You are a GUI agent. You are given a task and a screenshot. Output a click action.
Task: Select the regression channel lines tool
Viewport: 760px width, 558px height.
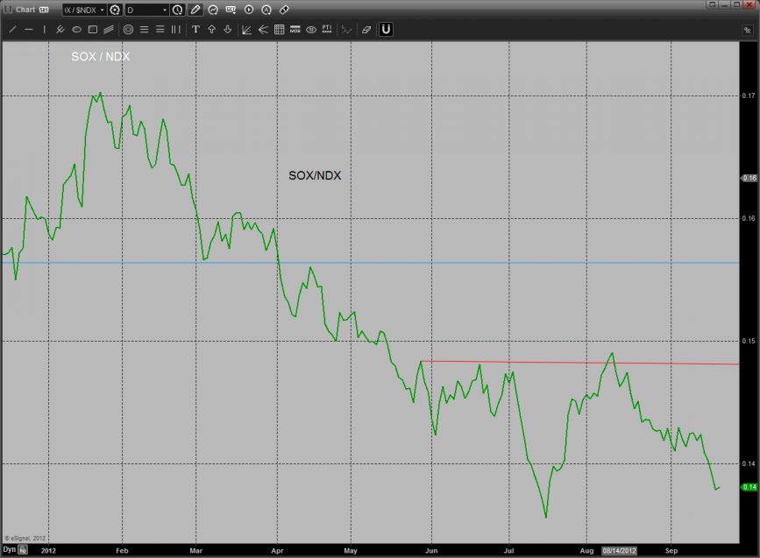[108, 29]
